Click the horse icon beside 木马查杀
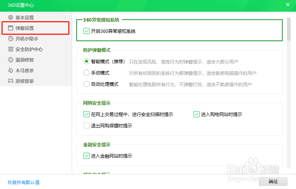Viewport: 296px width, 189px height. point(11,70)
